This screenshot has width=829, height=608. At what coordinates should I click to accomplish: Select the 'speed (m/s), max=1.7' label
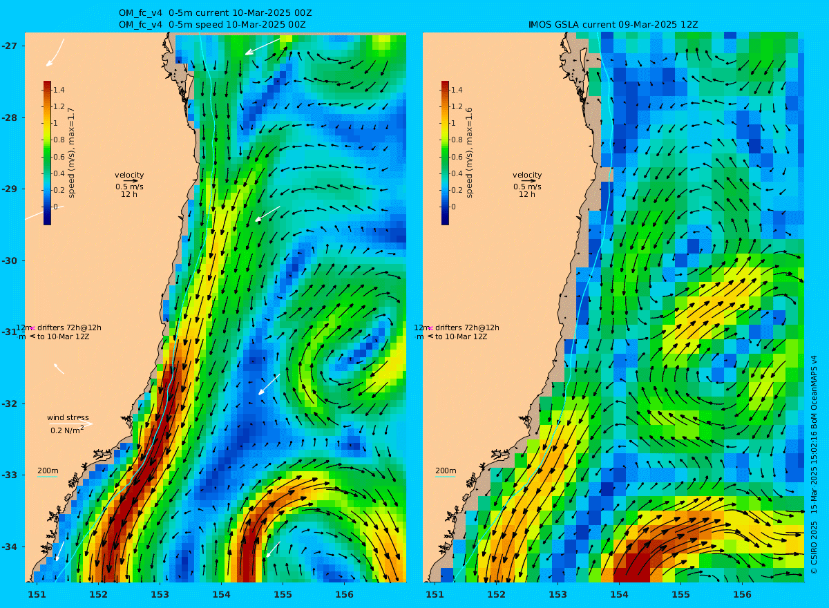click(x=71, y=153)
